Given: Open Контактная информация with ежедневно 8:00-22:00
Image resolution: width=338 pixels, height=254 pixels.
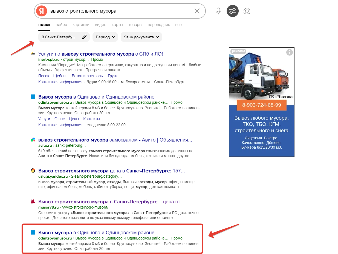Looking at the screenshot, I should [60, 125].
